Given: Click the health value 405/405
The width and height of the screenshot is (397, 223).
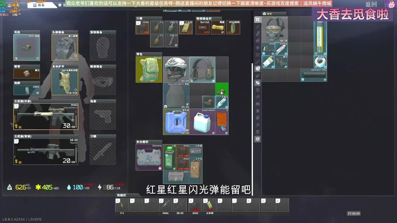Looking at the screenshot, I should pyautogui.click(x=47, y=187).
